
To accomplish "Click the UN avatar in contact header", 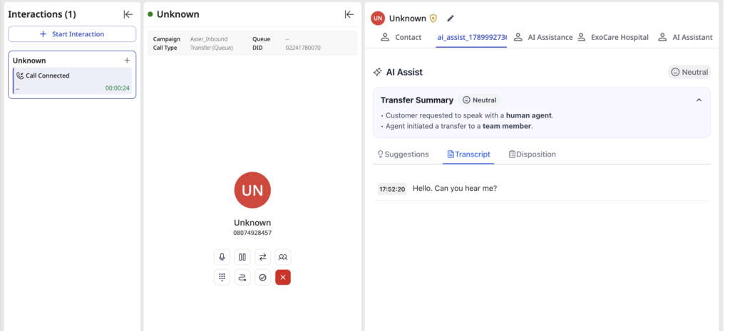I will click(x=378, y=18).
